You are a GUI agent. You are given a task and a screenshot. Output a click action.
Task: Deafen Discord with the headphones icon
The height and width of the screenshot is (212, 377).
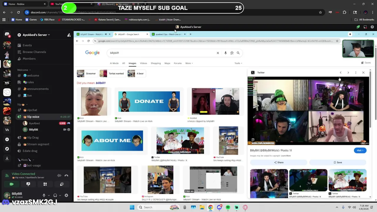pos(55,195)
